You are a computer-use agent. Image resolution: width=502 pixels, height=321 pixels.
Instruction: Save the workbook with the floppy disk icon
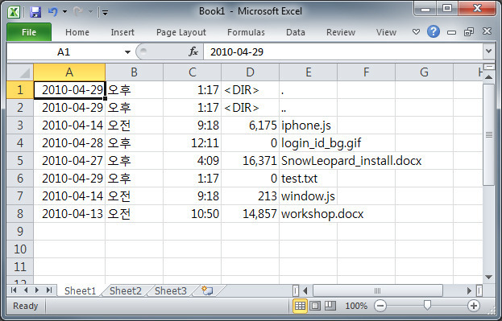tap(35, 12)
